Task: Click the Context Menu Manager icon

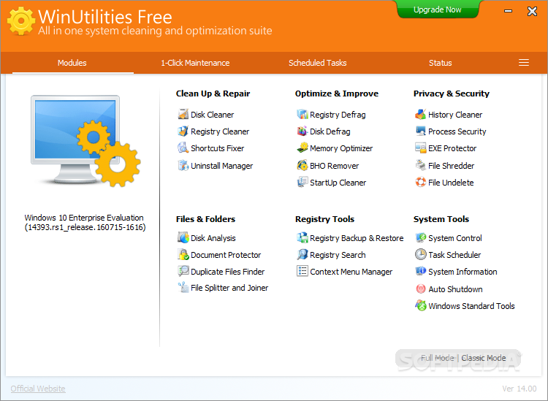Action: pyautogui.click(x=302, y=271)
